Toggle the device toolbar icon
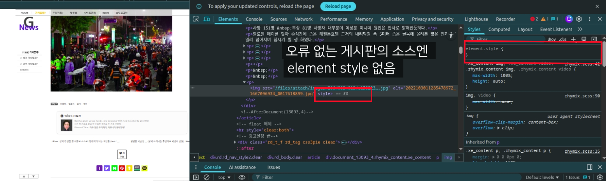 pos(207,19)
